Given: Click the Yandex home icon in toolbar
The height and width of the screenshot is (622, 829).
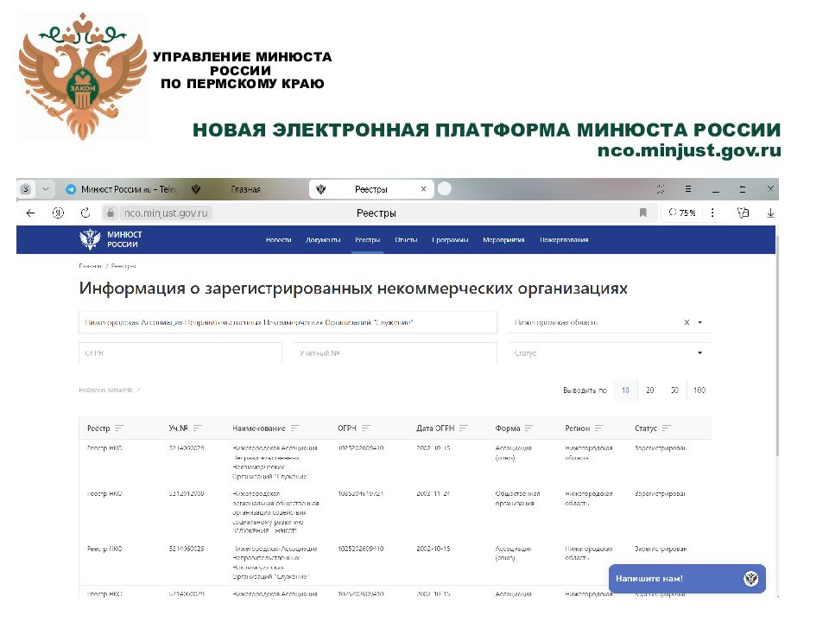Looking at the screenshot, I should tap(58, 213).
